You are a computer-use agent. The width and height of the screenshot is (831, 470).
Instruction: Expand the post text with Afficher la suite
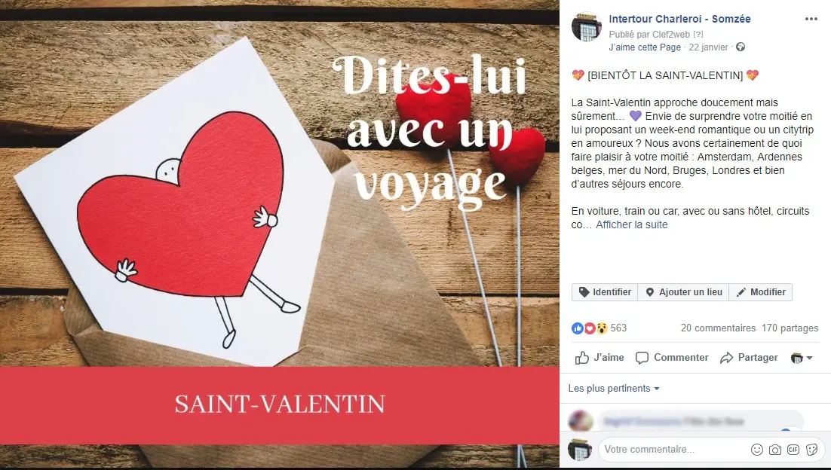[631, 224]
